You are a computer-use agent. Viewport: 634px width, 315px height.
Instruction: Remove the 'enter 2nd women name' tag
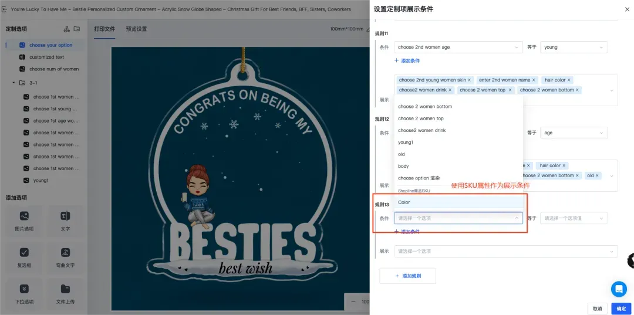[x=532, y=80]
